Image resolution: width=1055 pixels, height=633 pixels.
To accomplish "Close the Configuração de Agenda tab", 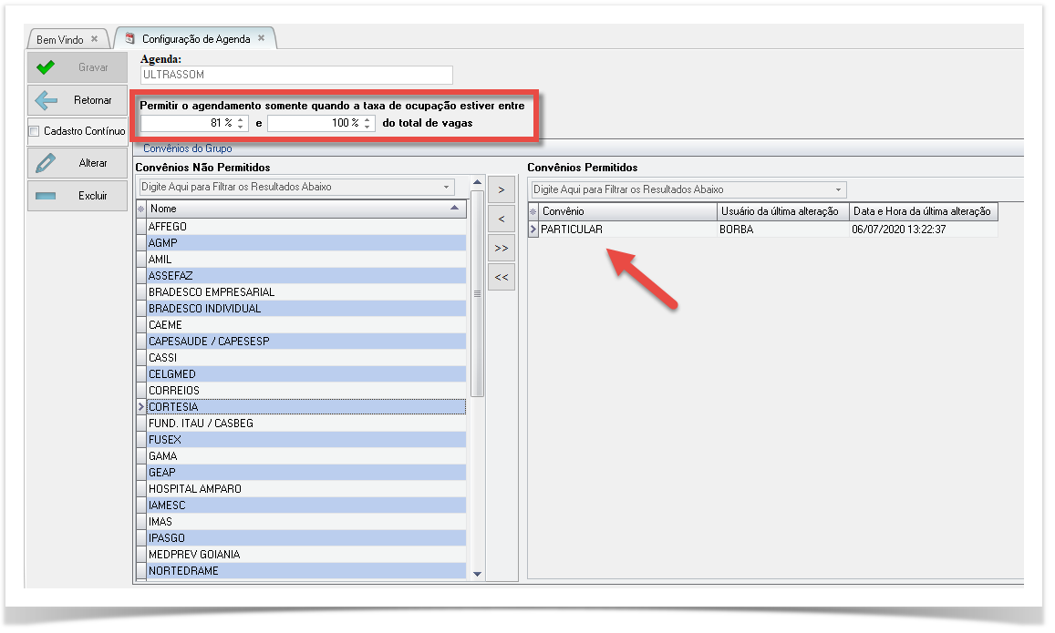I will coord(261,38).
